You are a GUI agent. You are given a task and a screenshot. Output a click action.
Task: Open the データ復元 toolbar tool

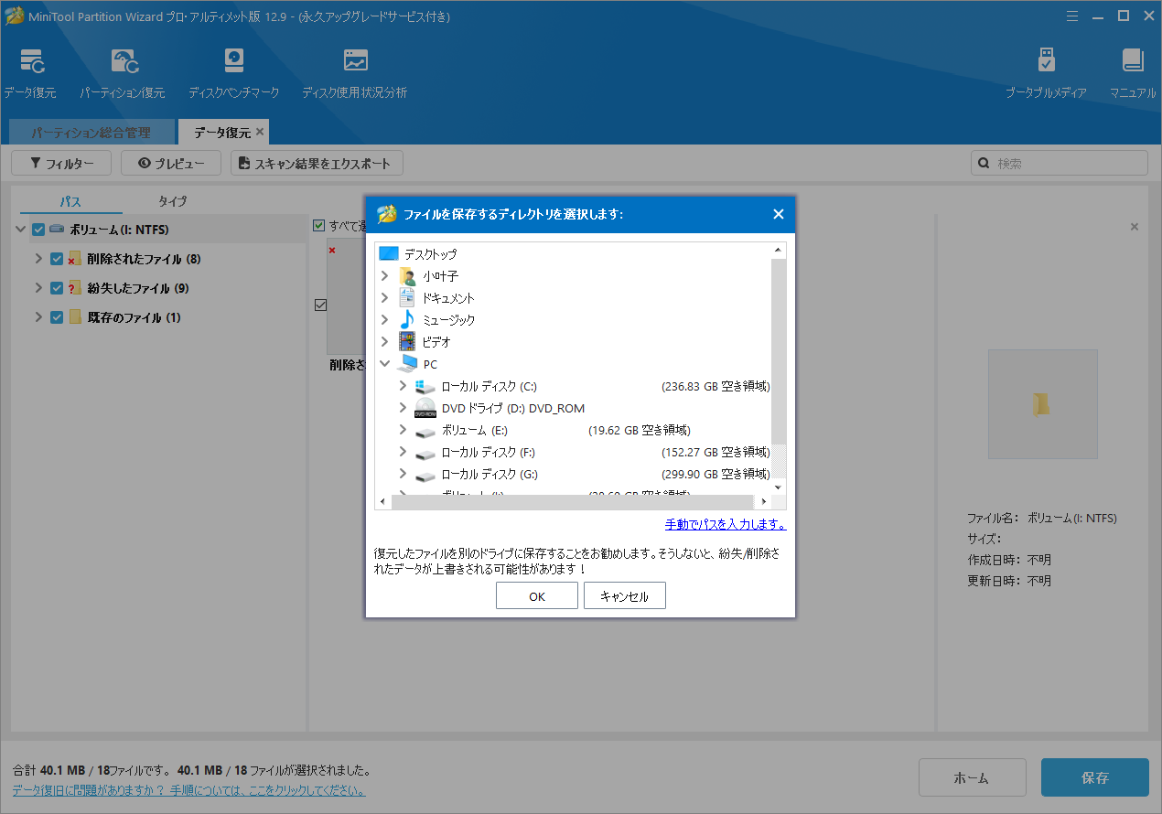pyautogui.click(x=30, y=73)
